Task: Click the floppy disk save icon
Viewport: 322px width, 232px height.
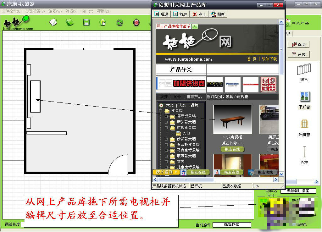Action: pyautogui.click(x=86, y=22)
